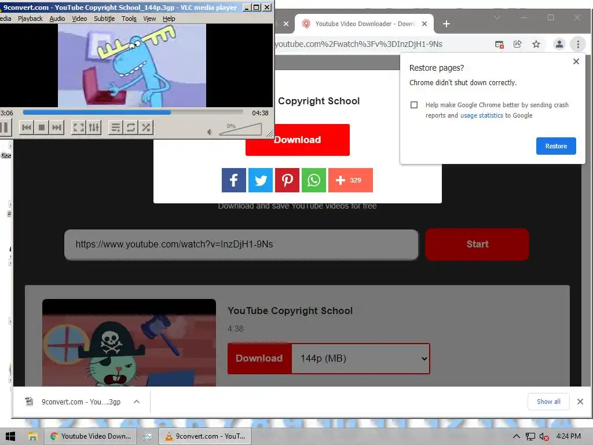Click Chrome share page icon
The image size is (593, 445).
coord(517,44)
